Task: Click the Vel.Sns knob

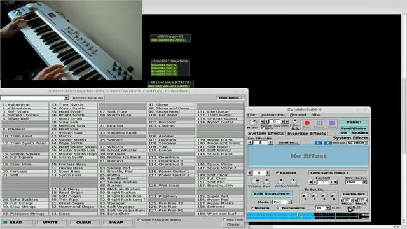Action: 281,181
